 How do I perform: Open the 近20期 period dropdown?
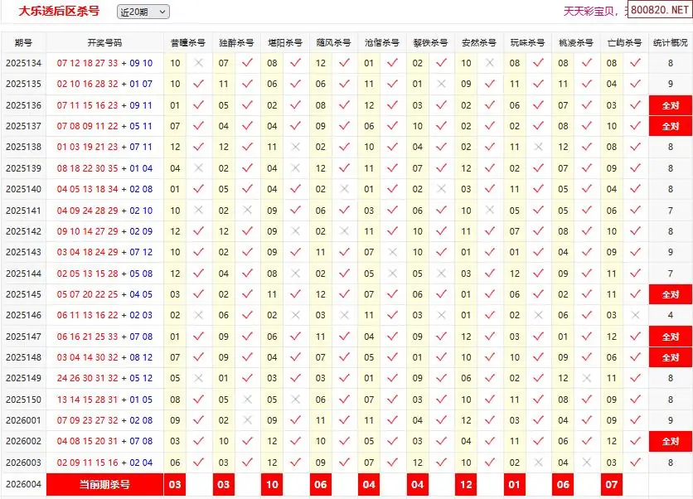(x=143, y=12)
